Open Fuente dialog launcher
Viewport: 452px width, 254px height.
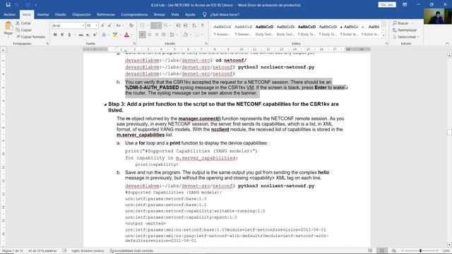[134, 44]
